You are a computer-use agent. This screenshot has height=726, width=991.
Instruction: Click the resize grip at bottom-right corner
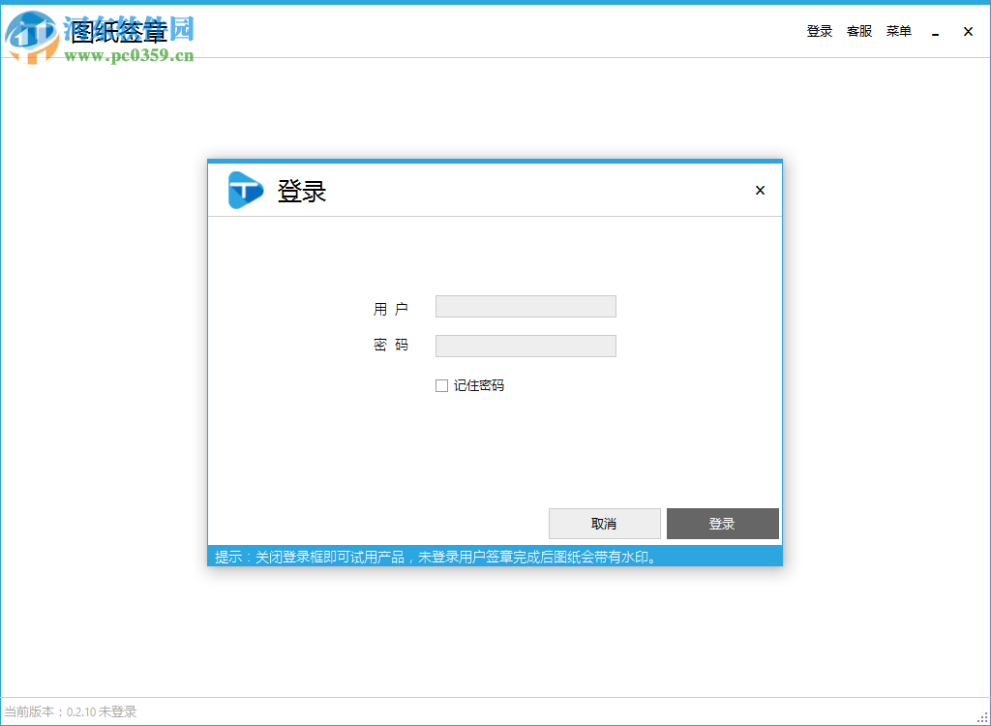(x=983, y=719)
